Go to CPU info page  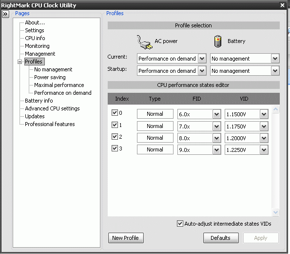click(35, 38)
